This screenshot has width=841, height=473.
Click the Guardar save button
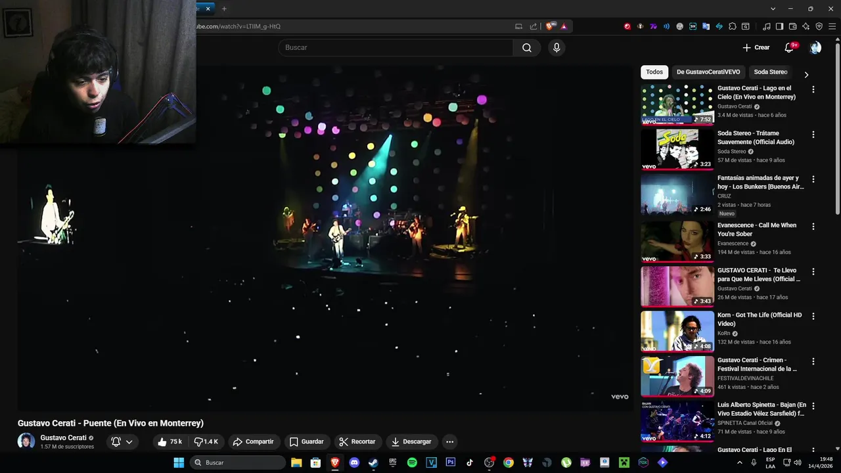click(307, 441)
